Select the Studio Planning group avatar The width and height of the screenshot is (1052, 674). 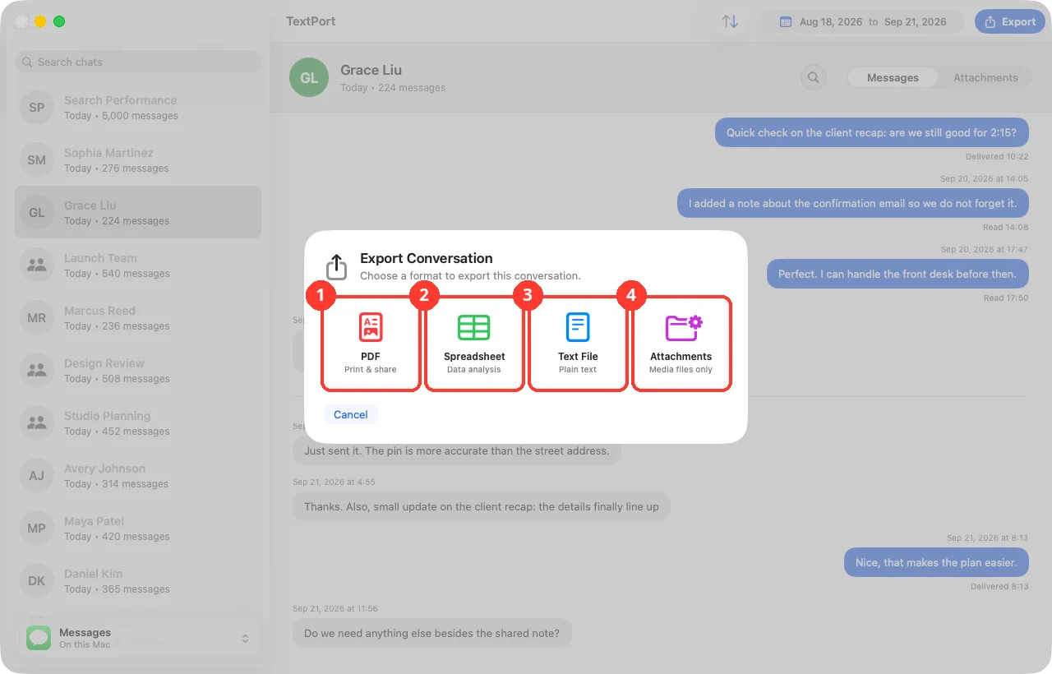pyautogui.click(x=37, y=423)
